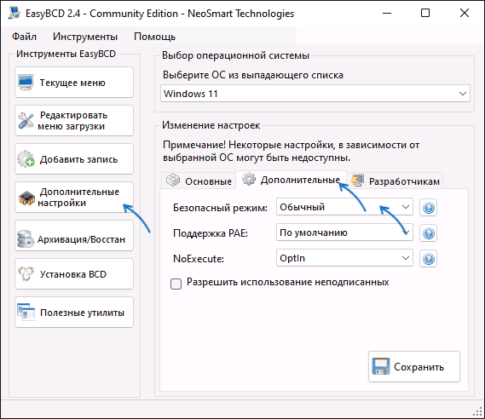Open help for Безопасный режим
The height and width of the screenshot is (419, 485).
click(x=429, y=207)
